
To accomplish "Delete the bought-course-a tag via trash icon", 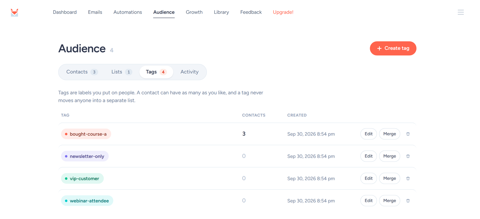I will click(x=408, y=134).
